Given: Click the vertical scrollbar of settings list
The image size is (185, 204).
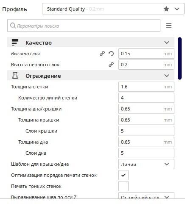Looking at the screenshot, I should (x=179, y=58).
